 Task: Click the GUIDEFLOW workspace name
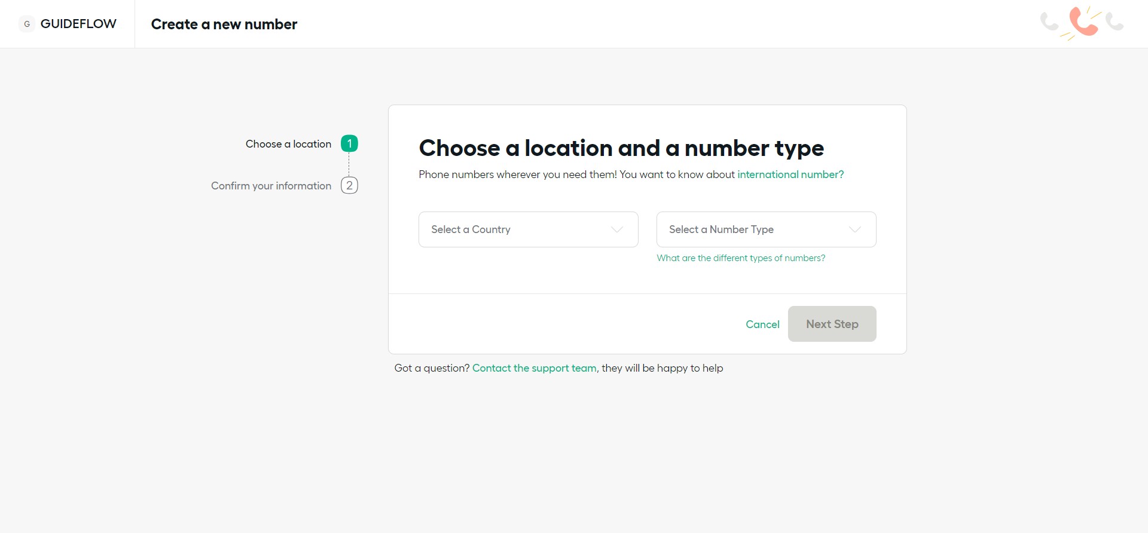[x=78, y=24]
